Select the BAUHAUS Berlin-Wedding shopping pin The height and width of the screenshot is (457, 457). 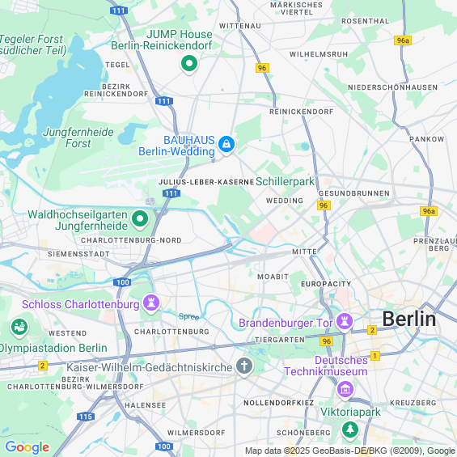tap(226, 144)
